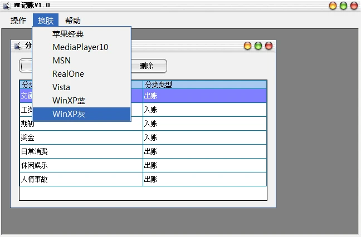Screen dimensions: 361x237
Task: Click the 分类类型 column header
Action: 204,85
